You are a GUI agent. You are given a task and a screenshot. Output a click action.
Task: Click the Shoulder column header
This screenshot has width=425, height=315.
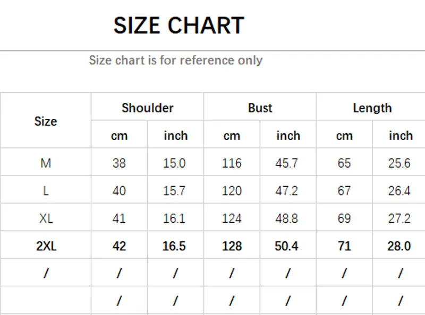click(147, 108)
